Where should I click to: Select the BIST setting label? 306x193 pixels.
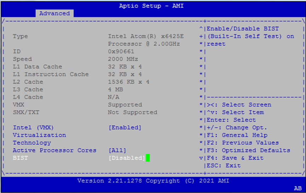[x=21, y=158]
